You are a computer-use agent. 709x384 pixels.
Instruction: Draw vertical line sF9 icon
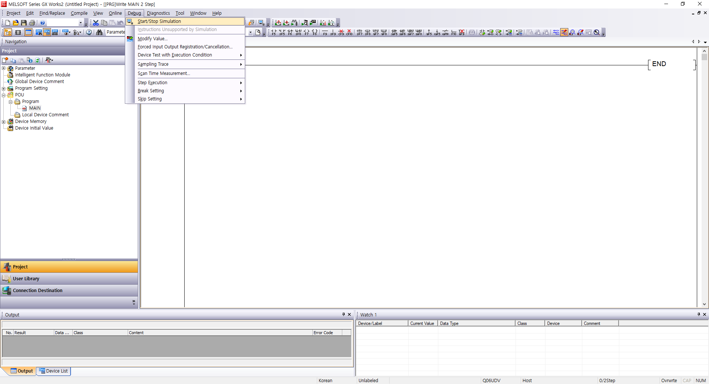[333, 32]
